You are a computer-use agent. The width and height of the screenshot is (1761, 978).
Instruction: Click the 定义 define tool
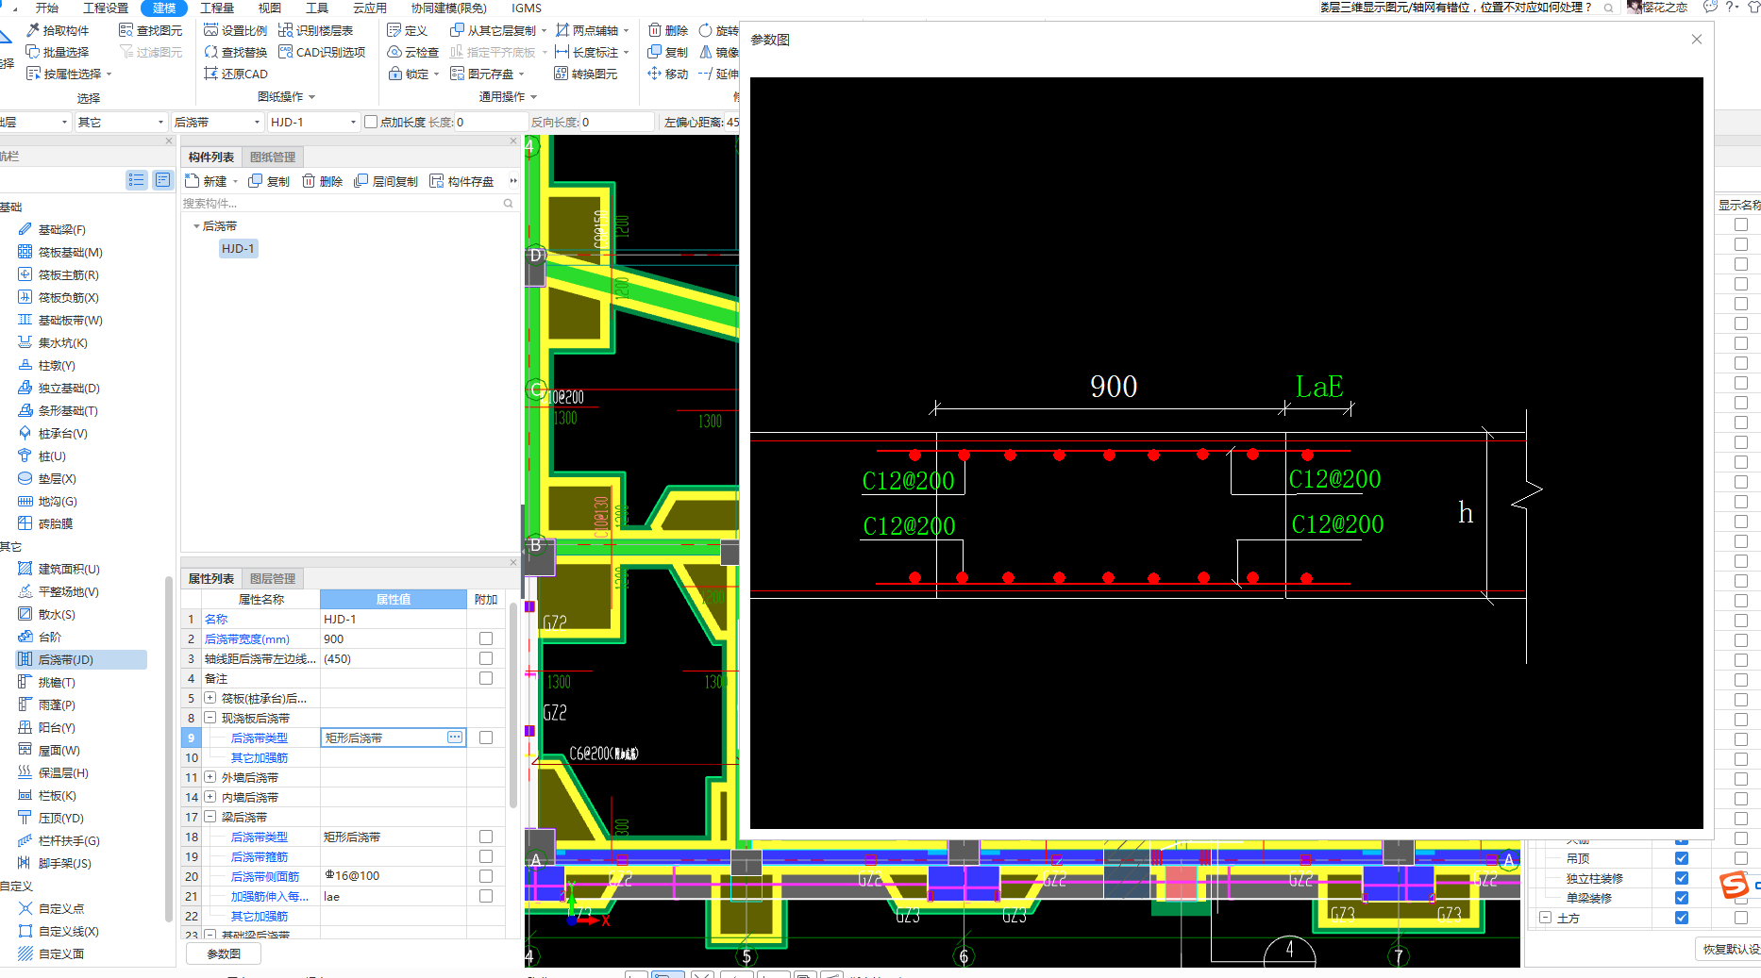[408, 30]
